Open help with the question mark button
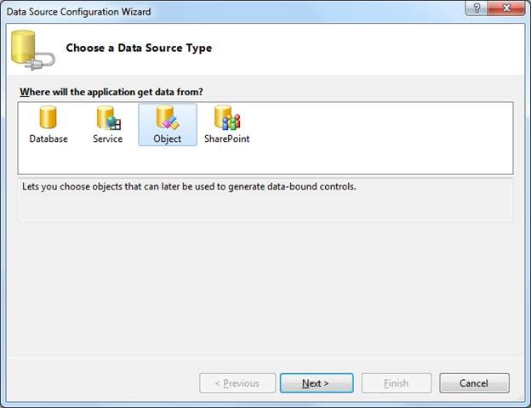This screenshot has height=408, width=531. click(x=479, y=9)
